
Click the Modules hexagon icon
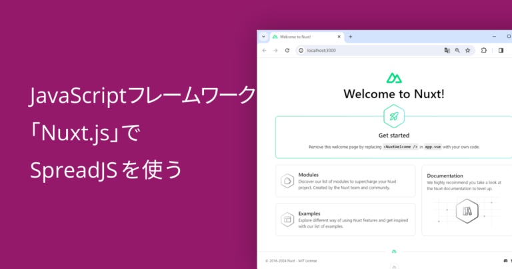tap(287, 181)
